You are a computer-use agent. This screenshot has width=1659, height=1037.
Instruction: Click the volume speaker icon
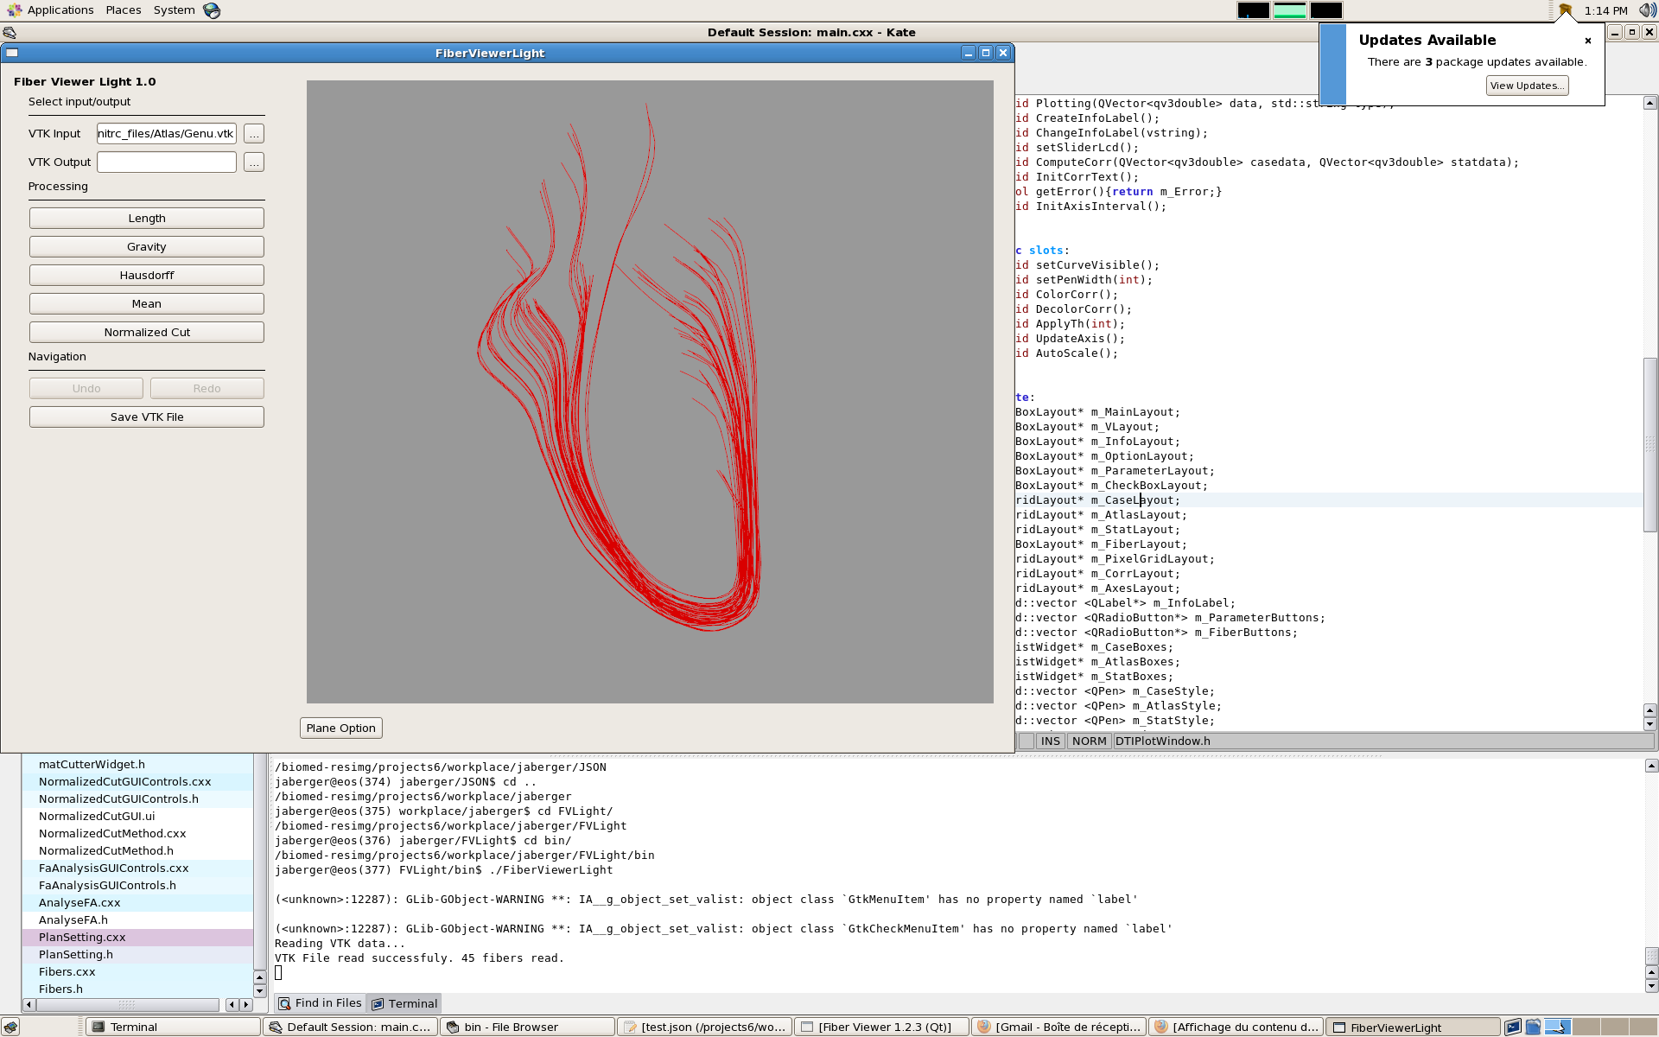(1647, 10)
